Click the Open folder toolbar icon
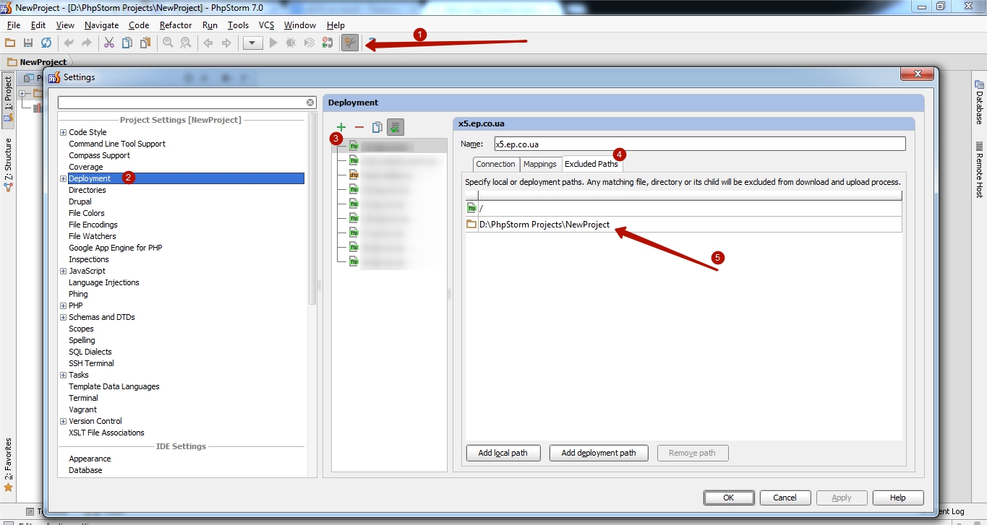Viewport: 987px width, 525px height. [10, 43]
